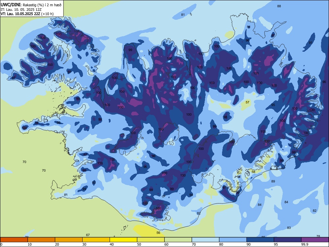329x247 pixels.
Task: Click the pale yellow 50–60 legend swatch
Action: [x=151, y=240]
